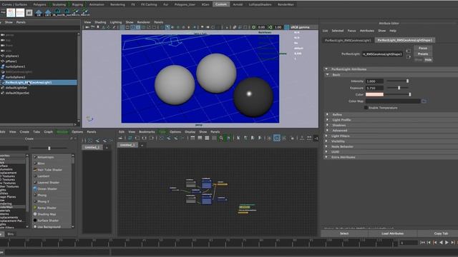Expand the Light Filters section
This screenshot has height=257, width=458.
(x=326, y=136)
